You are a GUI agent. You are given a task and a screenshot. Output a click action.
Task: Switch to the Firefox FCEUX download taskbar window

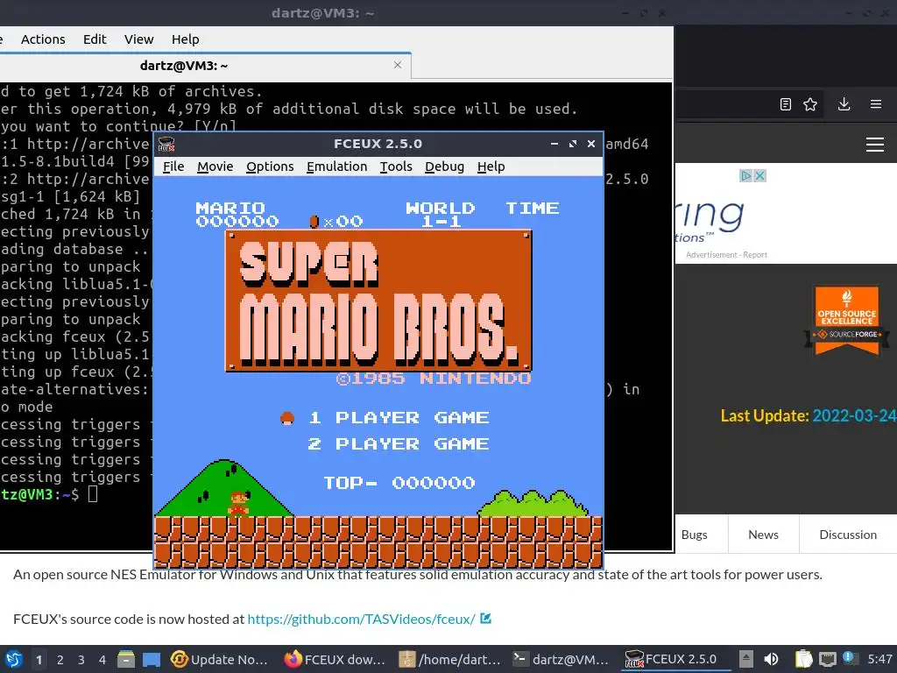point(335,659)
